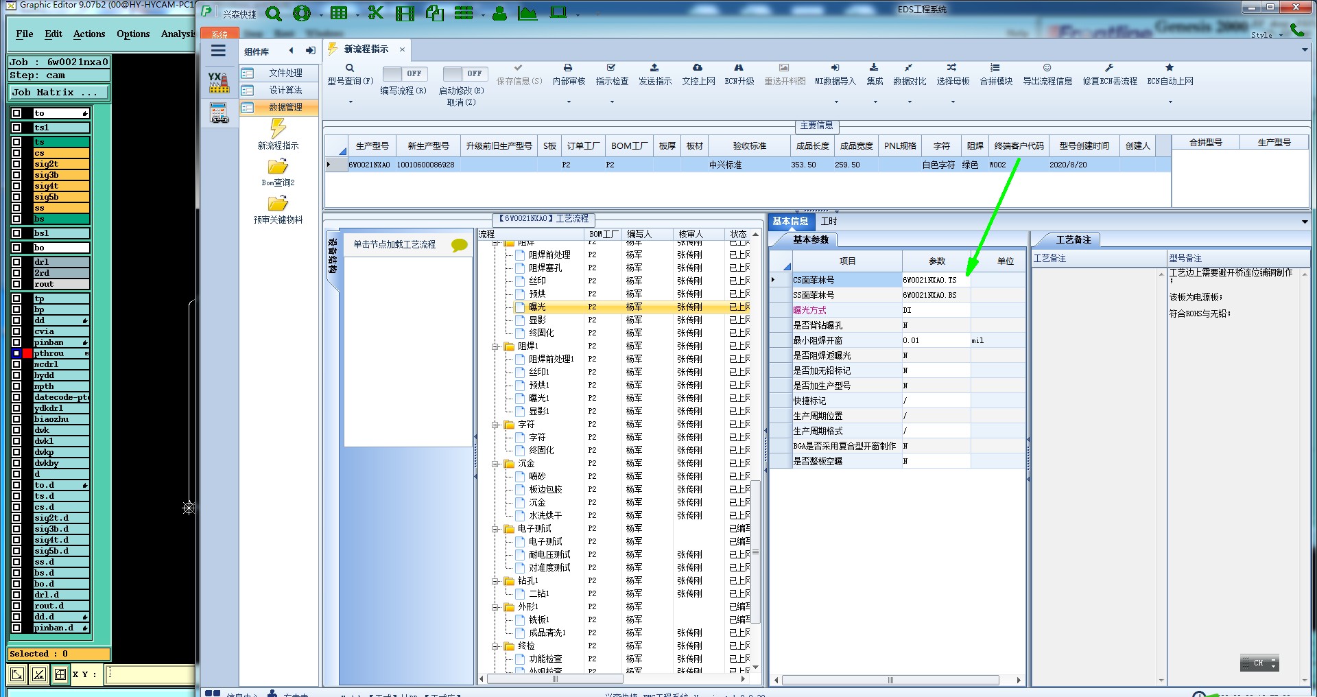The width and height of the screenshot is (1317, 697).
Task: Open dropdown arrow under 型号查询(F)
Action: click(351, 102)
